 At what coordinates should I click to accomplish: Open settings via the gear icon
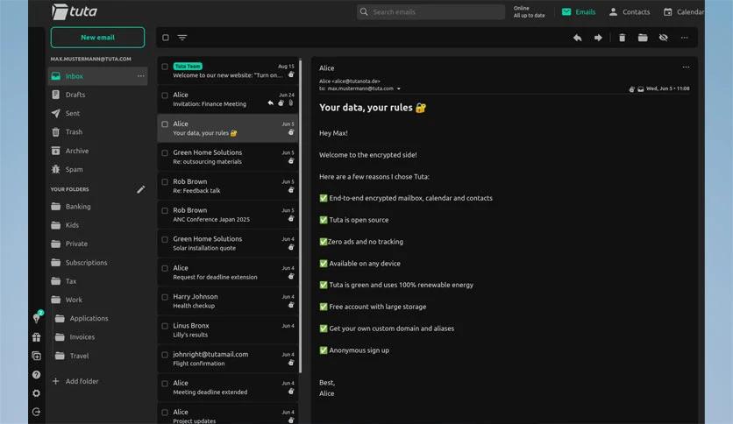tap(37, 393)
